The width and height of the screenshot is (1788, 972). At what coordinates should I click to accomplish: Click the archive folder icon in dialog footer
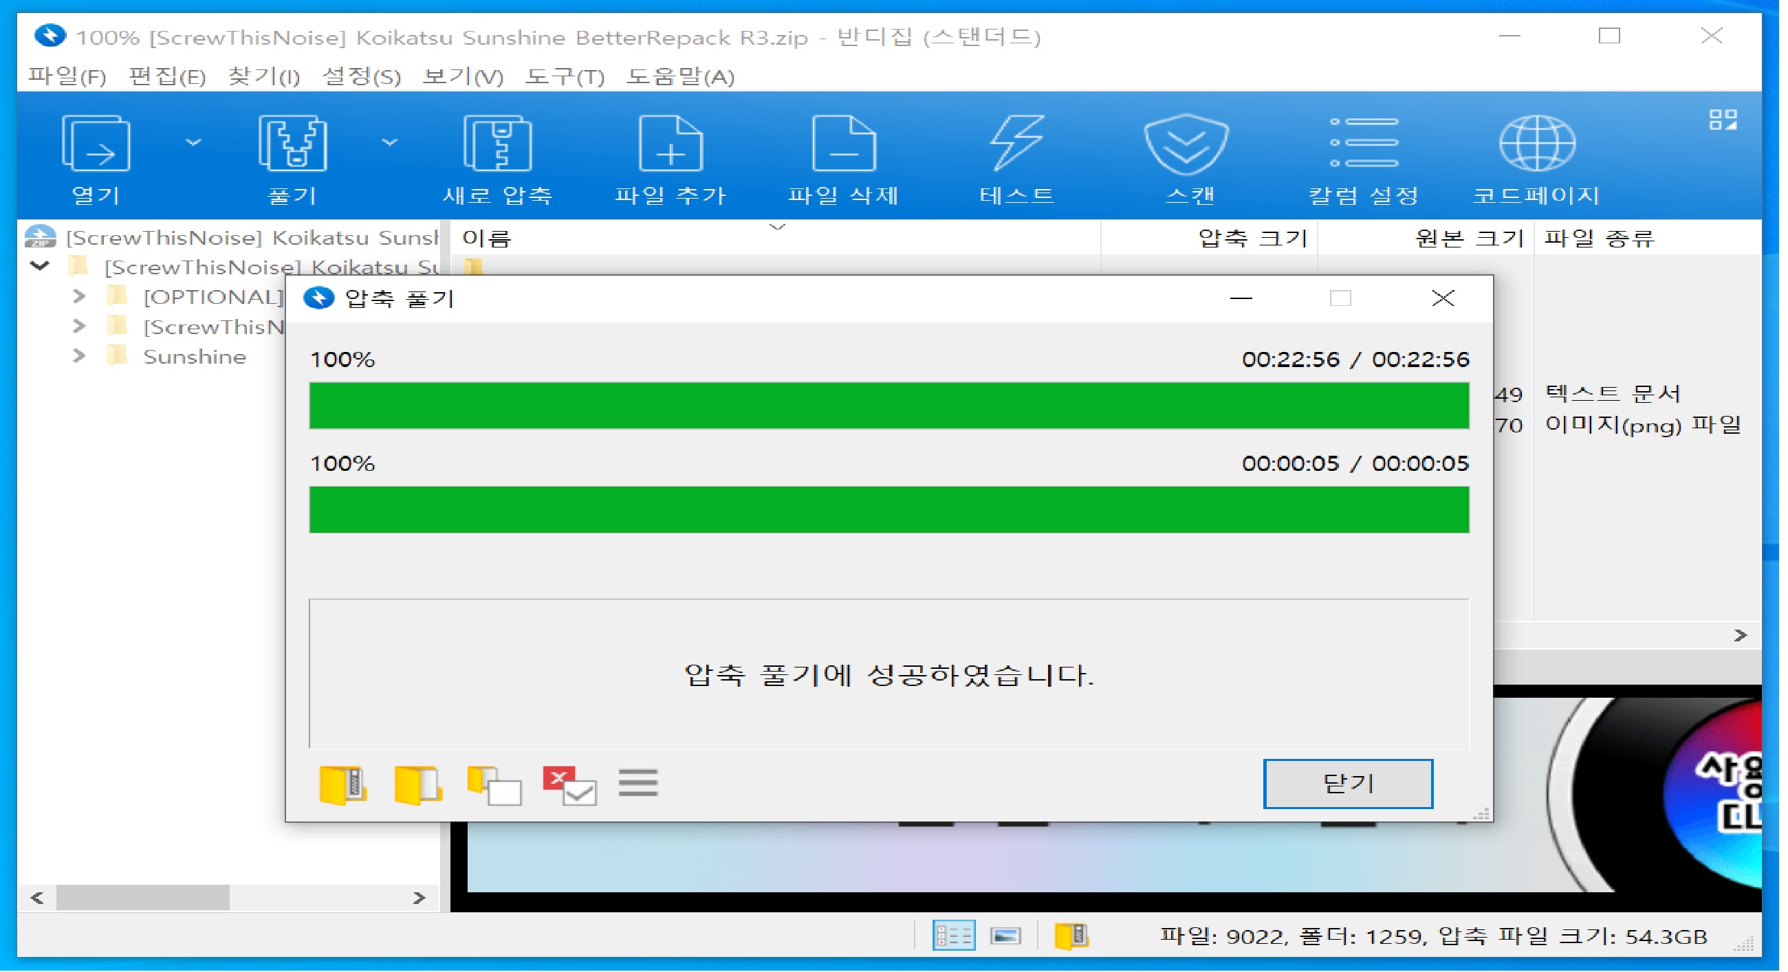[x=342, y=786]
